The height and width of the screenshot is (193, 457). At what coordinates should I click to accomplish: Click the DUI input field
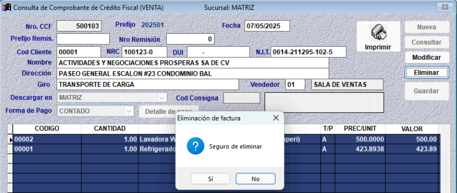pos(218,52)
